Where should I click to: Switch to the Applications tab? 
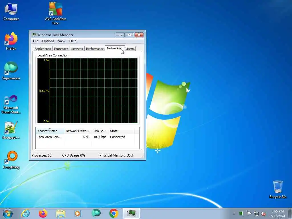[x=43, y=49]
